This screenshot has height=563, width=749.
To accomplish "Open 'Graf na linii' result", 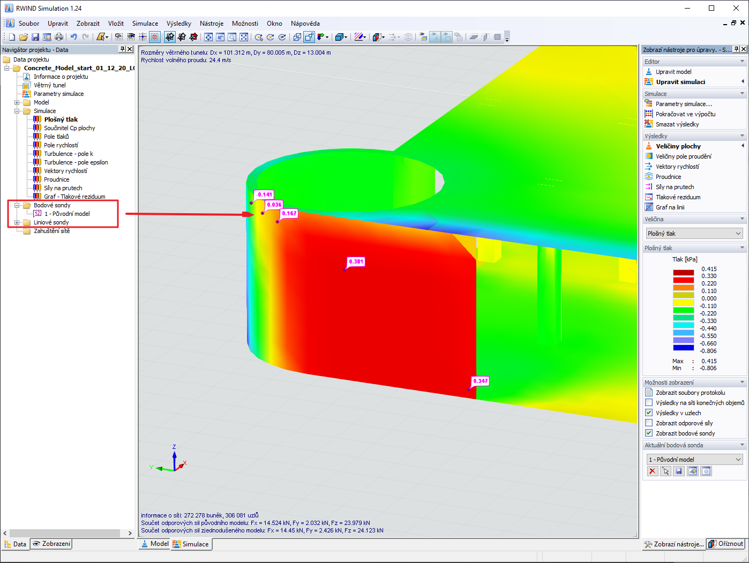I will (x=670, y=207).
